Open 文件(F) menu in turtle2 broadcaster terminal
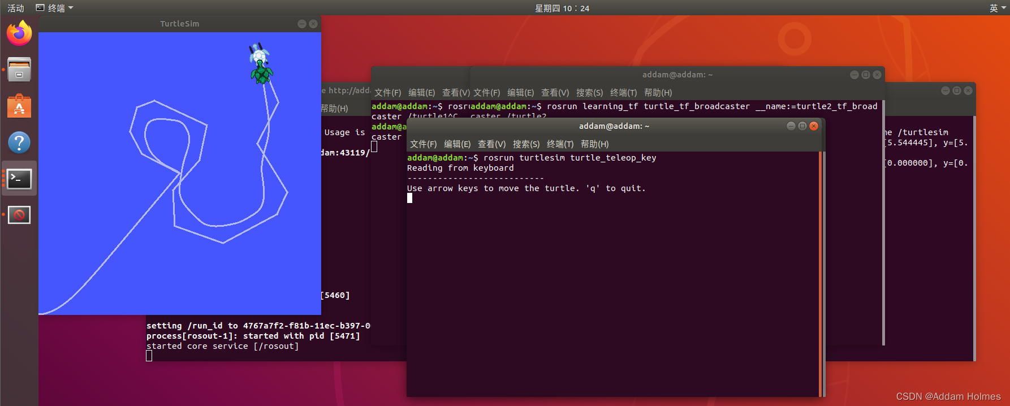Screen dimensions: 1010x406 click(x=487, y=93)
